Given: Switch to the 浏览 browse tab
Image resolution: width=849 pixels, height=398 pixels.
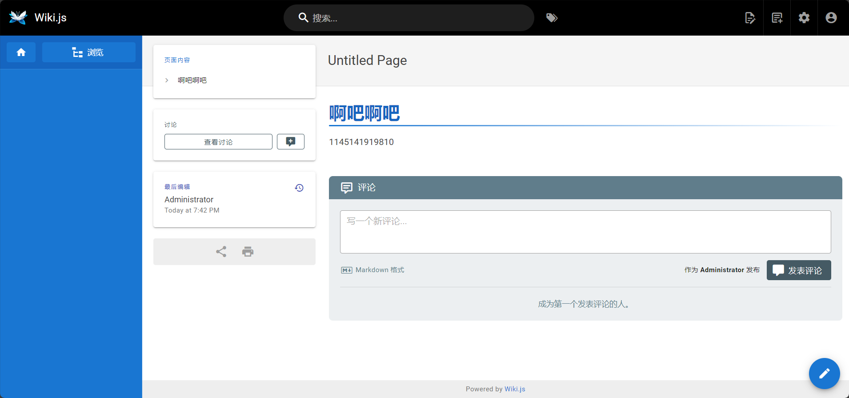Looking at the screenshot, I should pyautogui.click(x=89, y=52).
